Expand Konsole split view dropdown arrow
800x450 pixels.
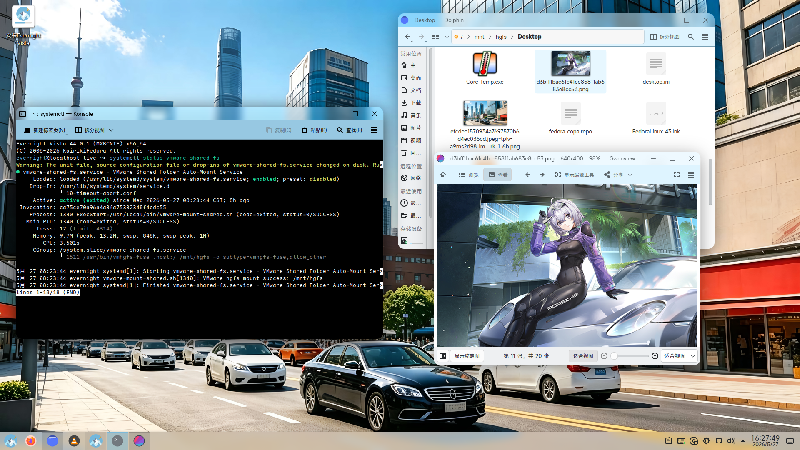111,130
